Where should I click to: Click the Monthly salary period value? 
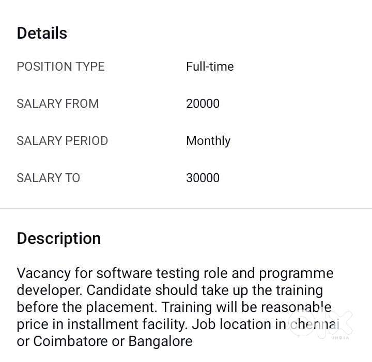coord(208,141)
